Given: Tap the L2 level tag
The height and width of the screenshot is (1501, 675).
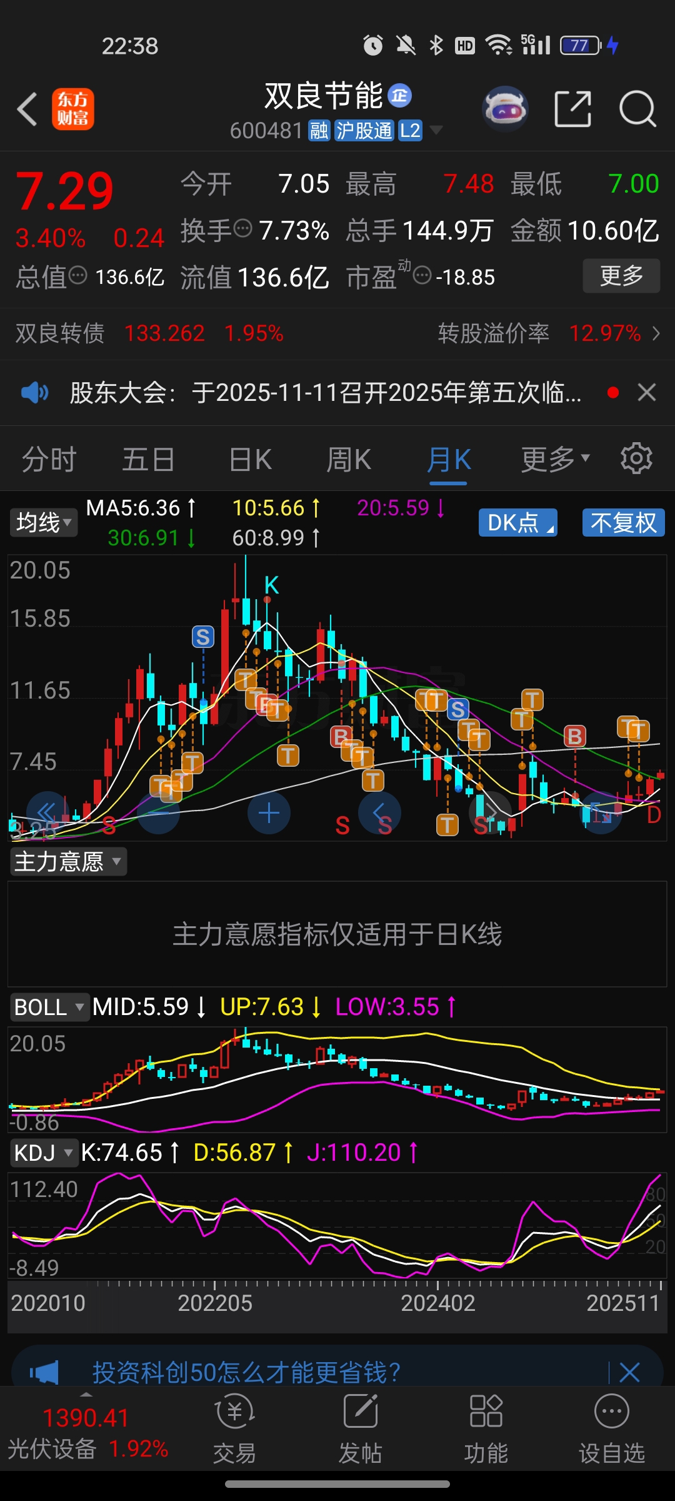Looking at the screenshot, I should click(410, 131).
